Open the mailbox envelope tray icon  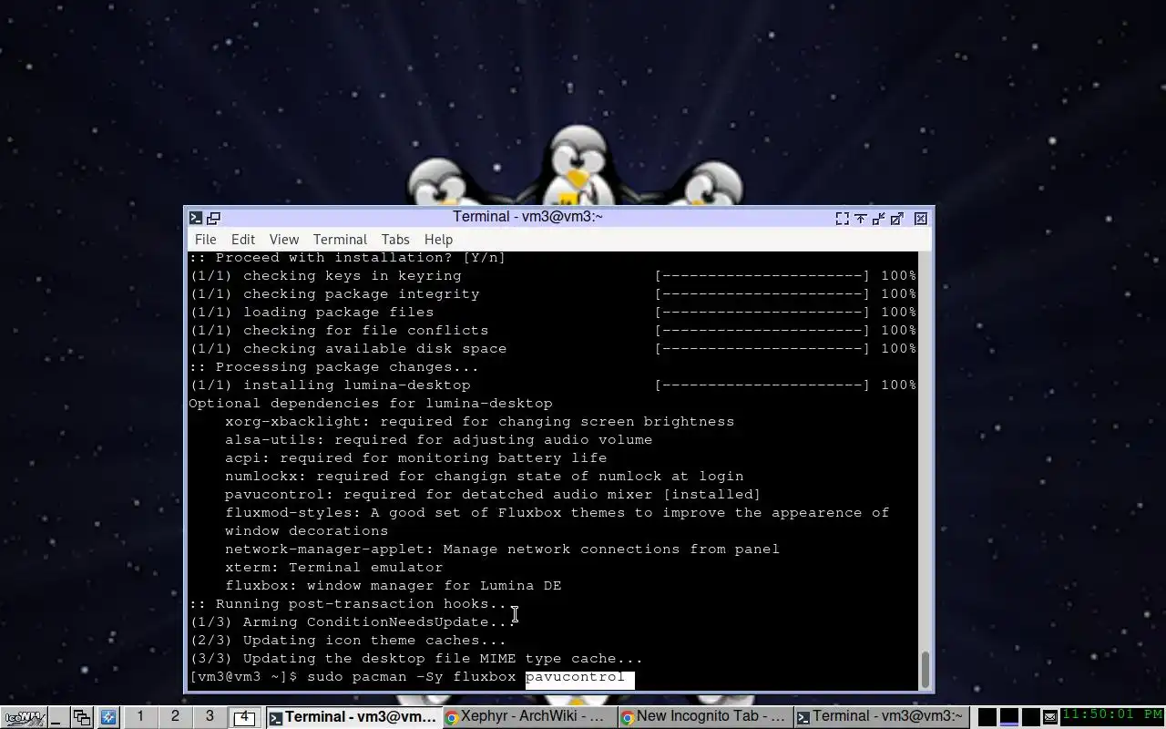(x=1049, y=717)
